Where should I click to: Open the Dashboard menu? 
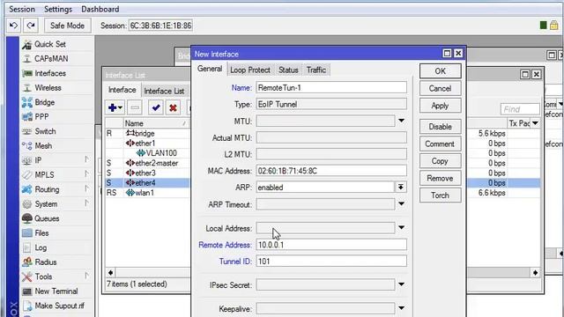(x=100, y=9)
